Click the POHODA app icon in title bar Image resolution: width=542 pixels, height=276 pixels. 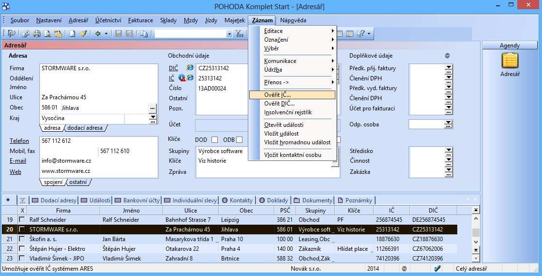click(x=5, y=6)
